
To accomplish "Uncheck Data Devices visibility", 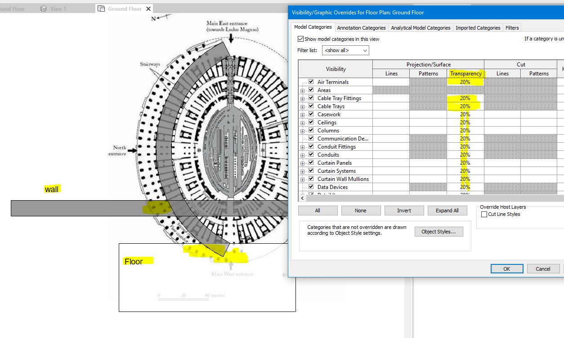I will pos(311,187).
